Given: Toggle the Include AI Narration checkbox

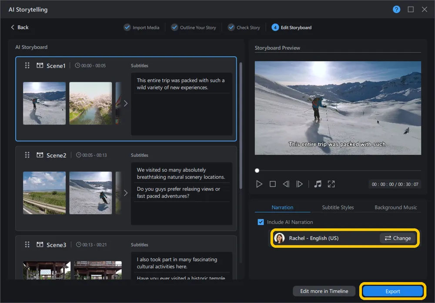Looking at the screenshot, I should click(x=261, y=222).
